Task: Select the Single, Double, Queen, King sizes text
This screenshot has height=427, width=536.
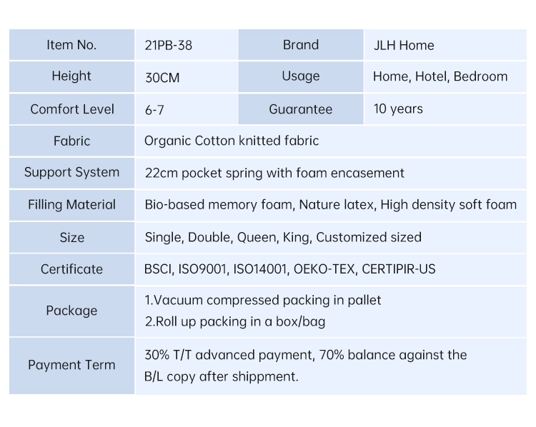Action: 283,237
